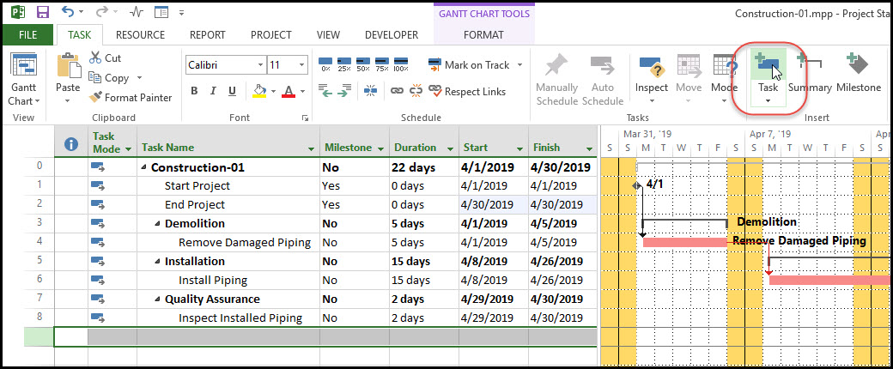This screenshot has height=369, width=893.
Task: Click the Format Painter brush
Action: coord(96,98)
